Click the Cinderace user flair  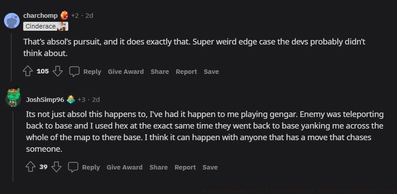click(x=41, y=26)
